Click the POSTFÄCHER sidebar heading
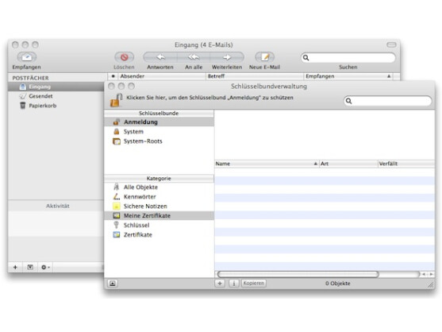Viewport: 442px width, 332px height. pyautogui.click(x=30, y=78)
